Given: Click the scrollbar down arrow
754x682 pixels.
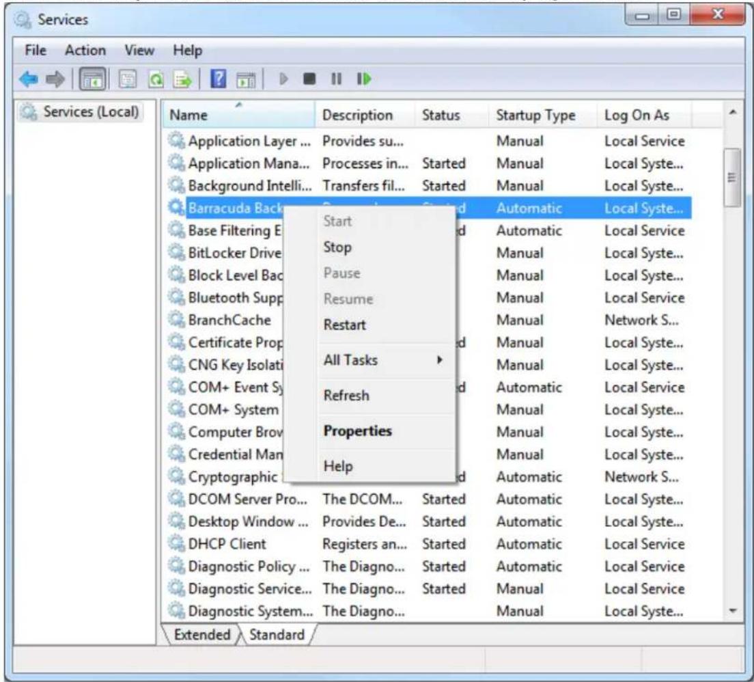Looking at the screenshot, I should pyautogui.click(x=732, y=611).
